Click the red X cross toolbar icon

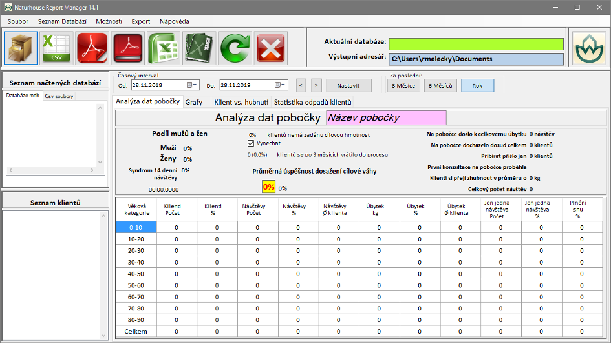point(270,48)
